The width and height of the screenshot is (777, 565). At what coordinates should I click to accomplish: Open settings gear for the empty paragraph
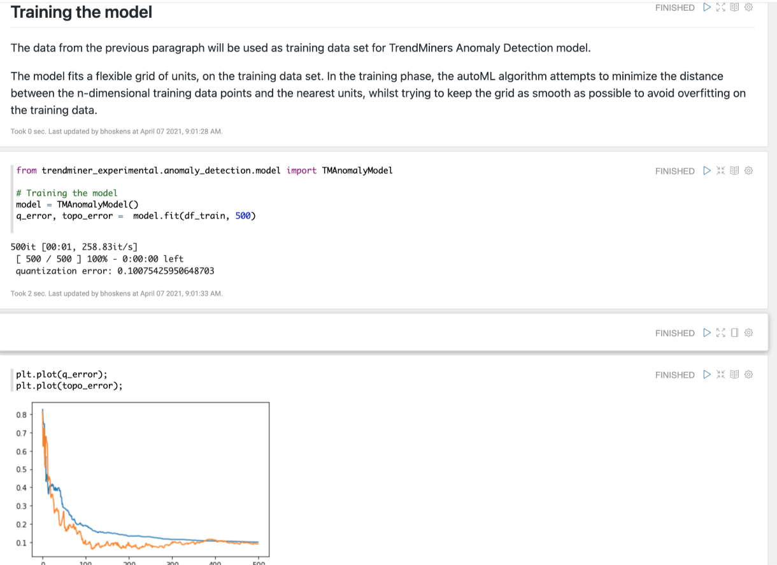pos(749,333)
